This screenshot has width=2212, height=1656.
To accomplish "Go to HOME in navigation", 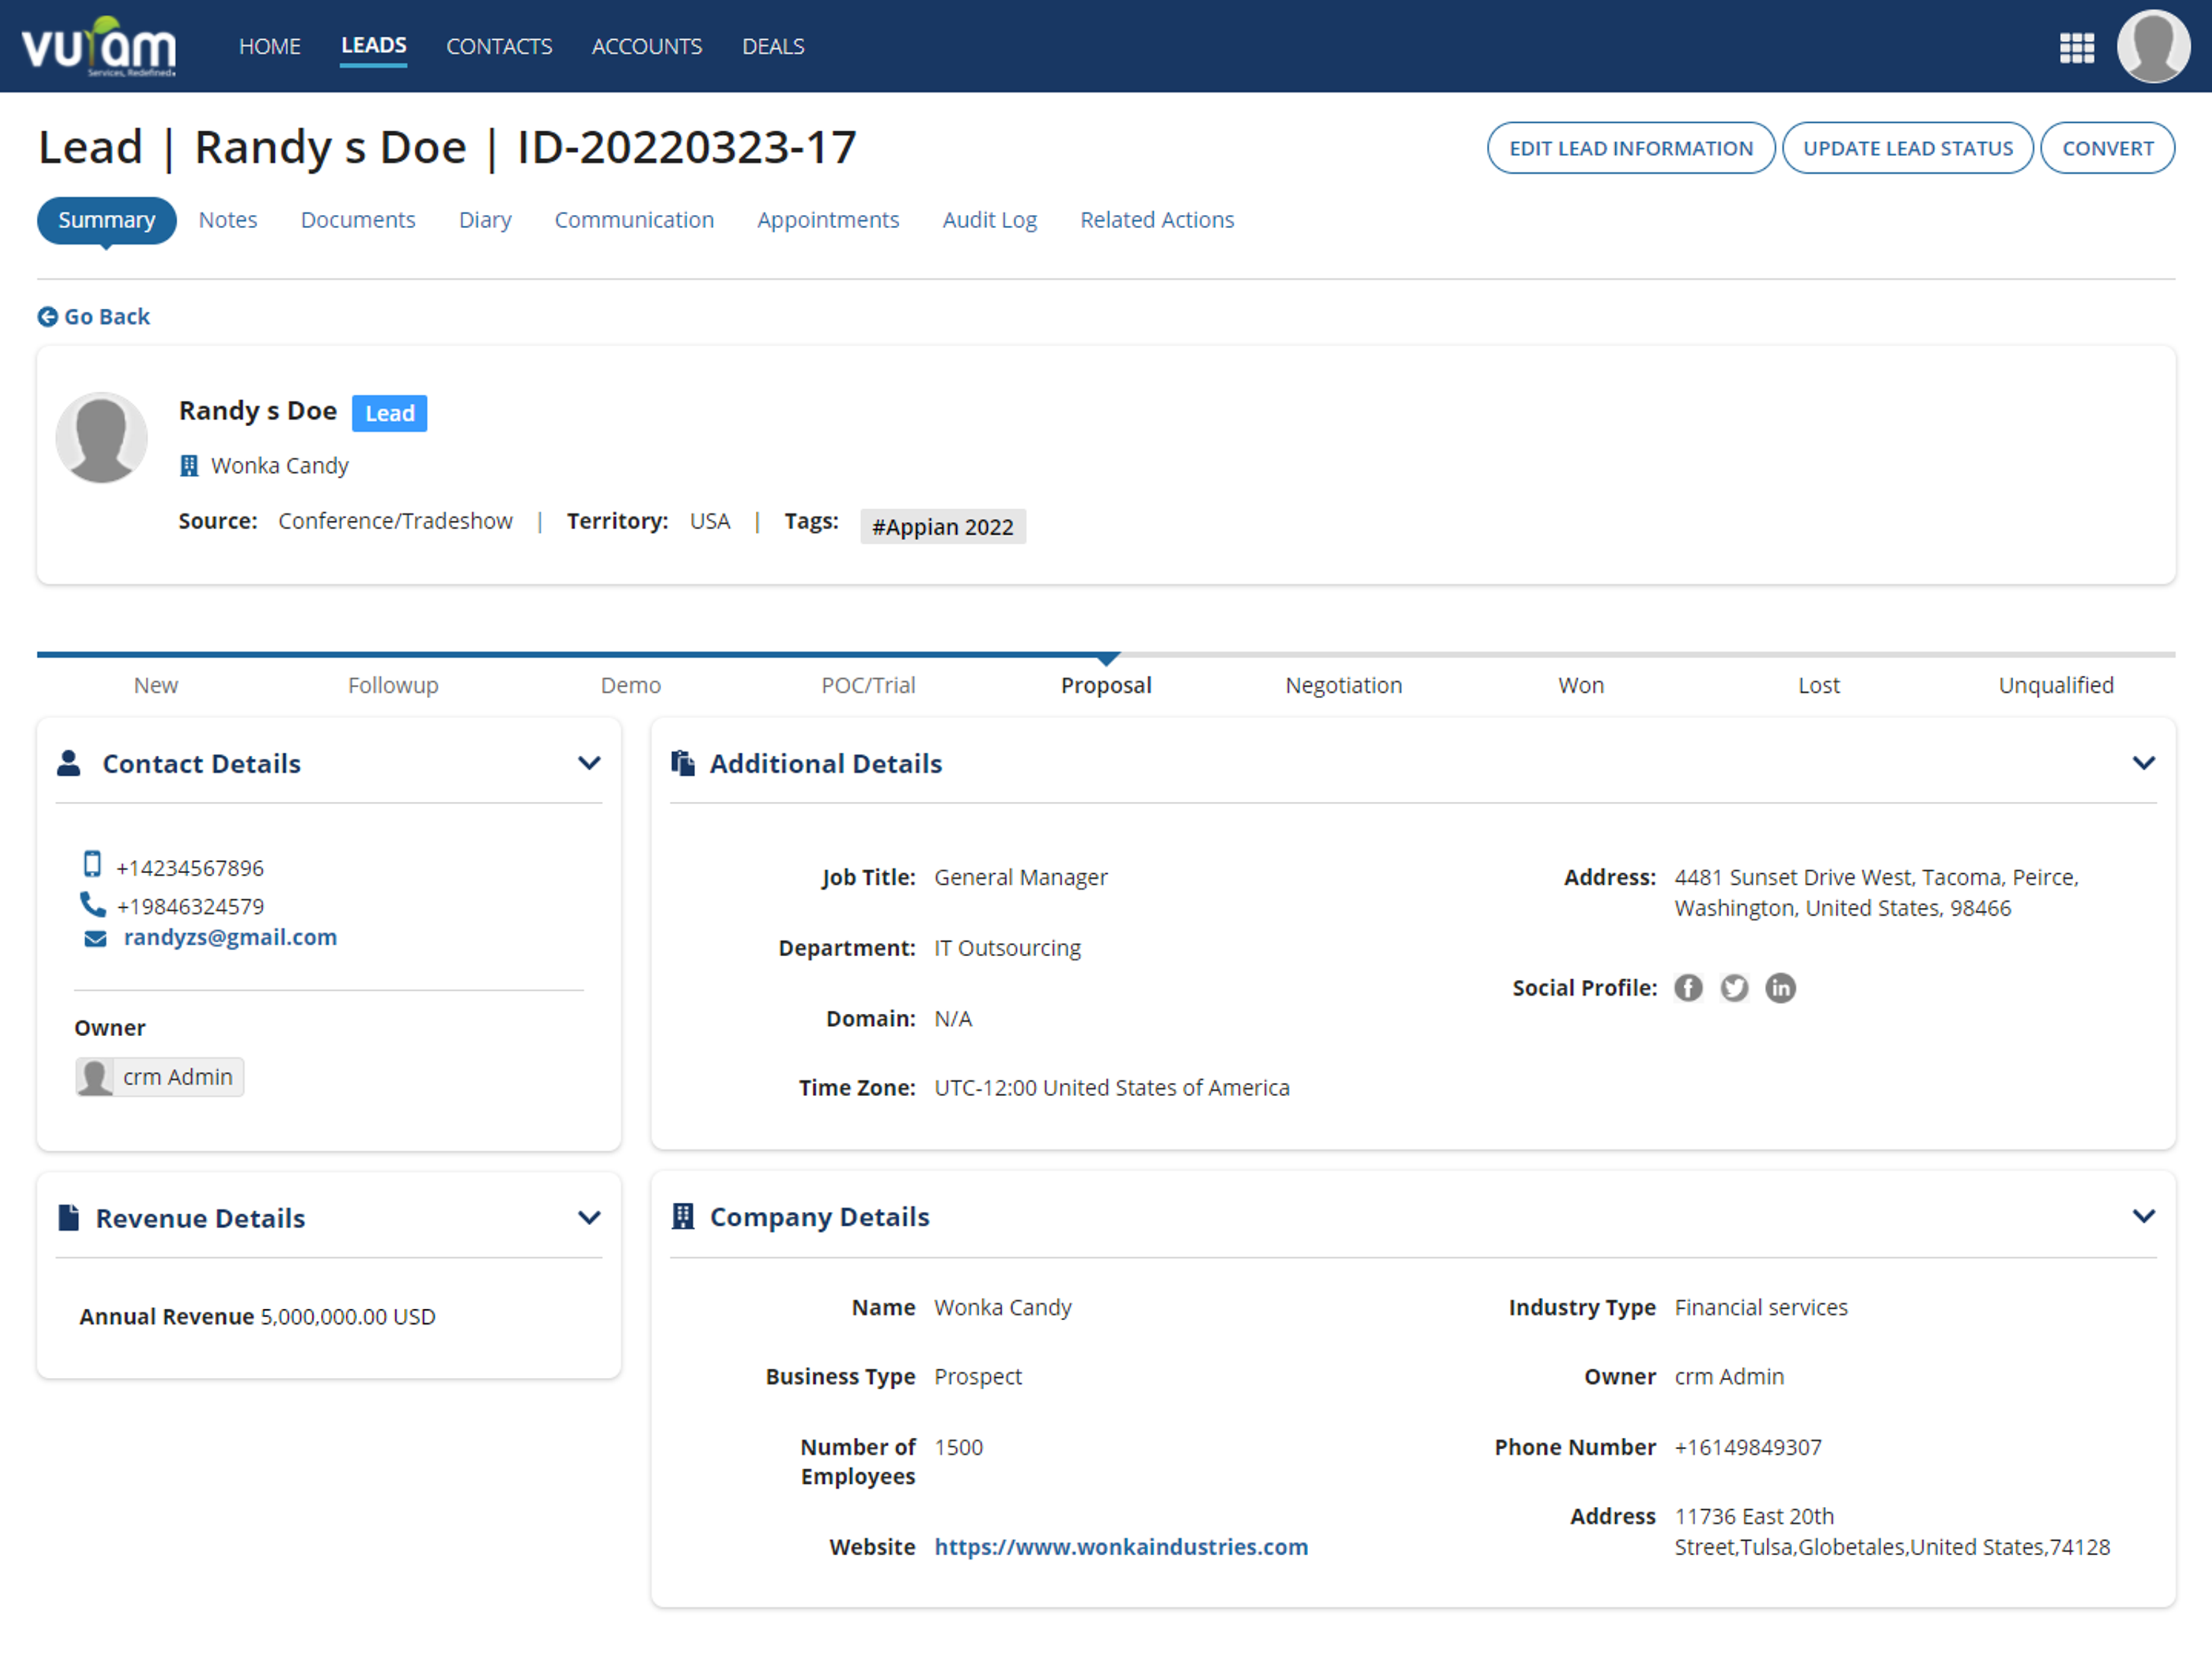I will (270, 47).
